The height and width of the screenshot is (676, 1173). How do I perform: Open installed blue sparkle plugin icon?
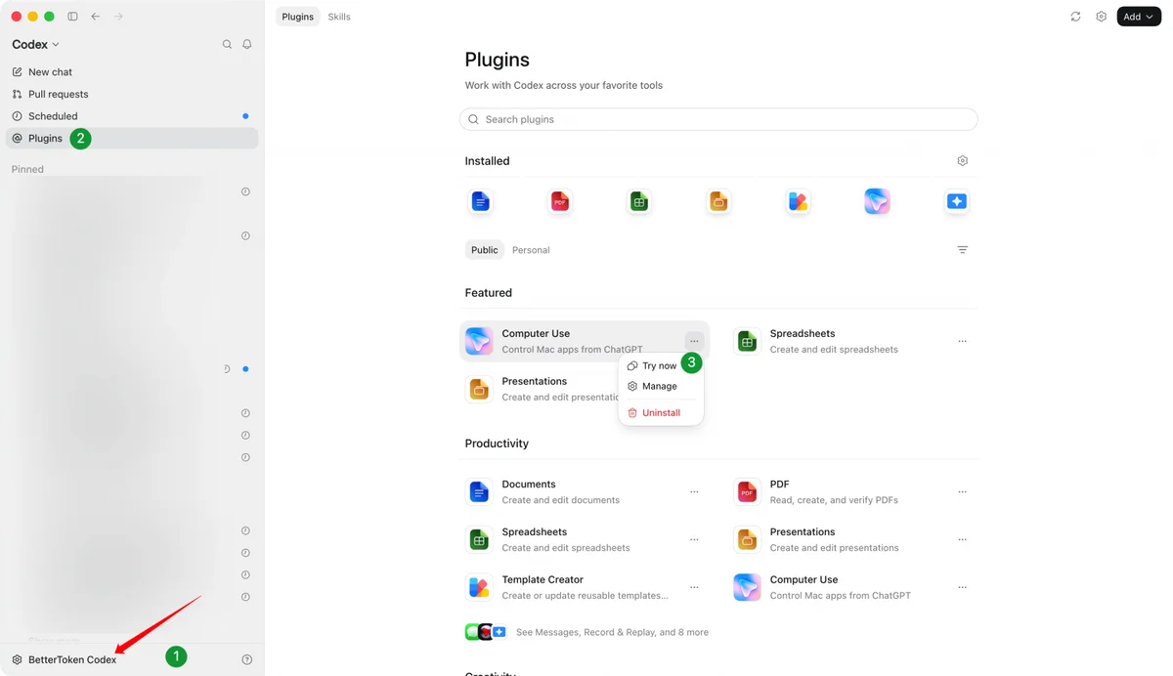click(x=957, y=201)
